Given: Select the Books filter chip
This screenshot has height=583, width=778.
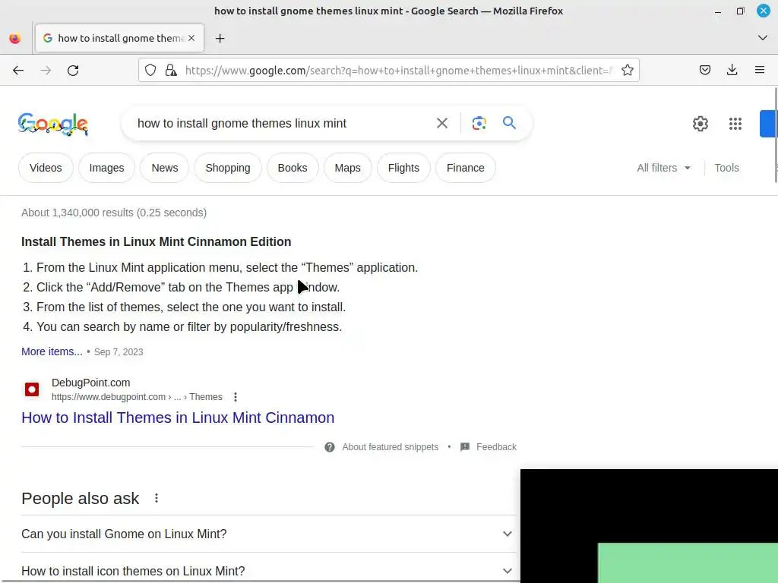Looking at the screenshot, I should click(293, 168).
